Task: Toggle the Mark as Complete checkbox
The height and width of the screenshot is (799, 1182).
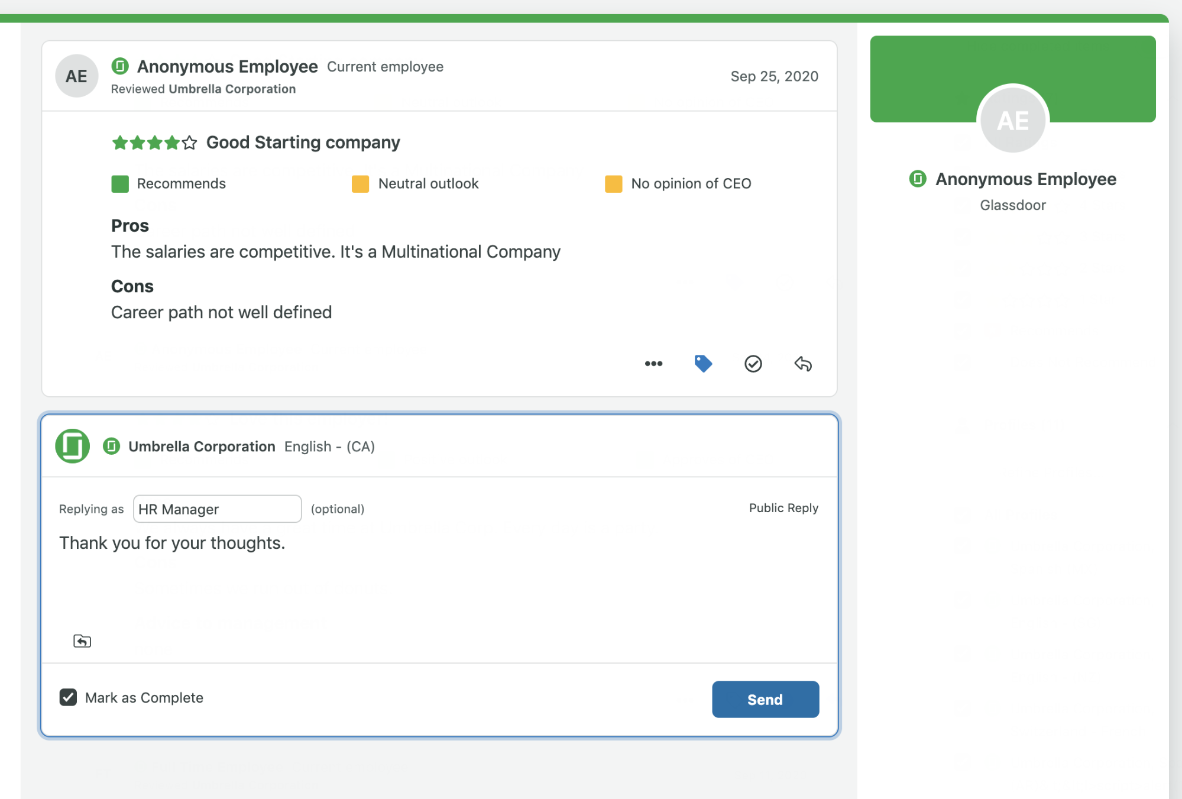Action: [x=69, y=697]
